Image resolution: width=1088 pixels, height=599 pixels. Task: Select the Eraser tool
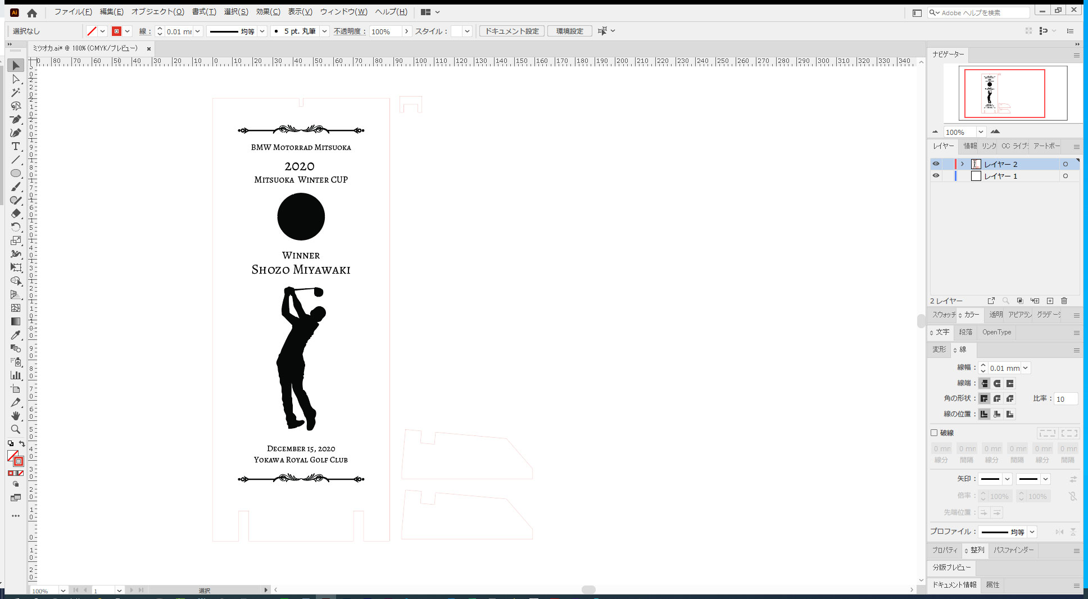click(16, 214)
